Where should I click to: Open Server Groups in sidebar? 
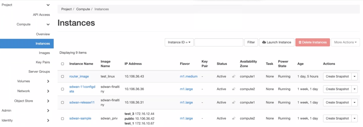pos(39,72)
